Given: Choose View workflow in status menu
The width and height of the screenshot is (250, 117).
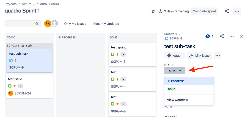Looking at the screenshot, I should coord(189,100).
